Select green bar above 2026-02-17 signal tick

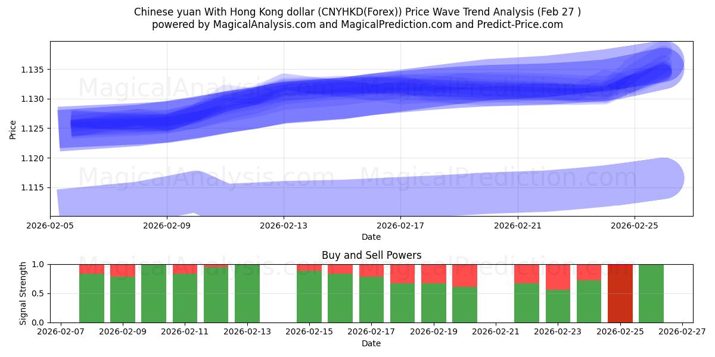coord(371,300)
